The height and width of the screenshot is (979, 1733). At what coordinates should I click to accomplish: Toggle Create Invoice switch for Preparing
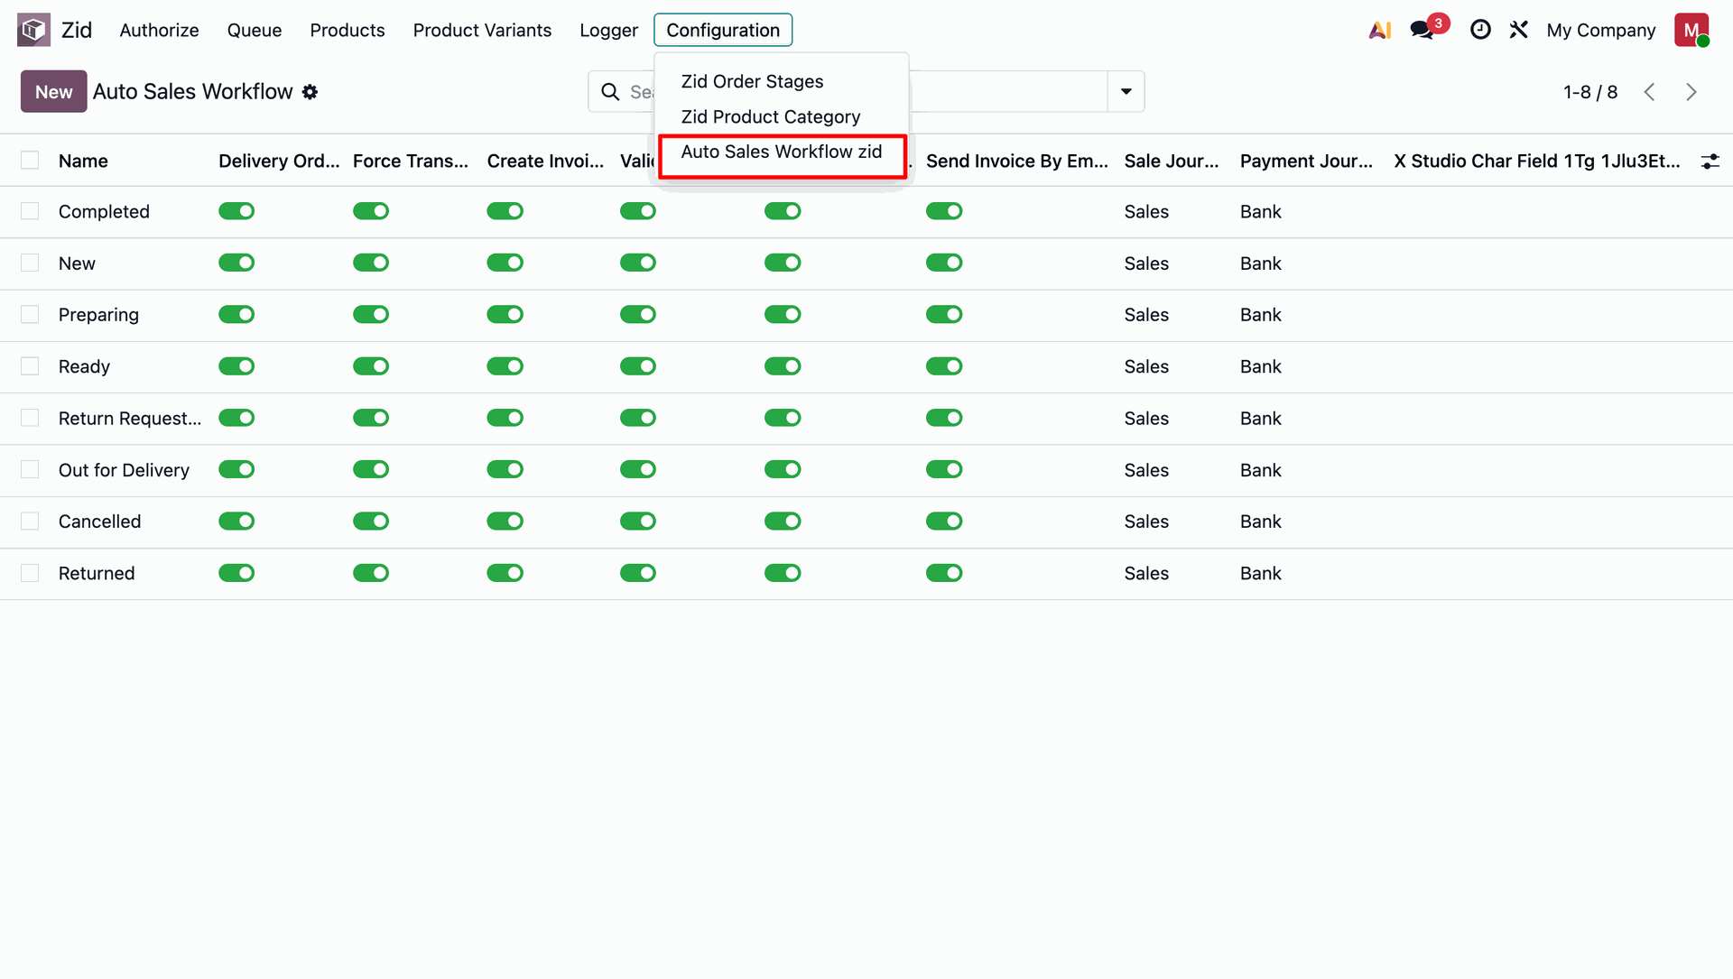(505, 314)
